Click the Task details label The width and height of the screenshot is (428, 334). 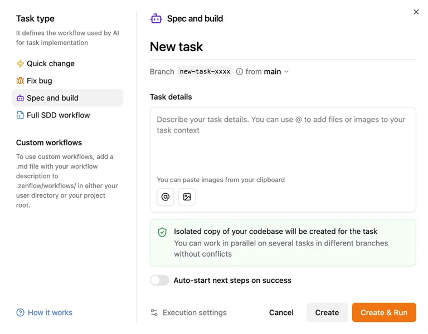click(171, 97)
